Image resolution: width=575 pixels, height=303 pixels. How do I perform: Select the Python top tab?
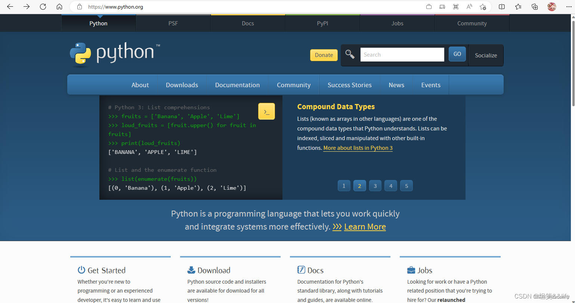(99, 23)
